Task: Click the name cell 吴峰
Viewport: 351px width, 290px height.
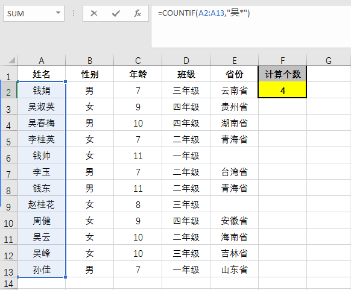Action: point(42,253)
